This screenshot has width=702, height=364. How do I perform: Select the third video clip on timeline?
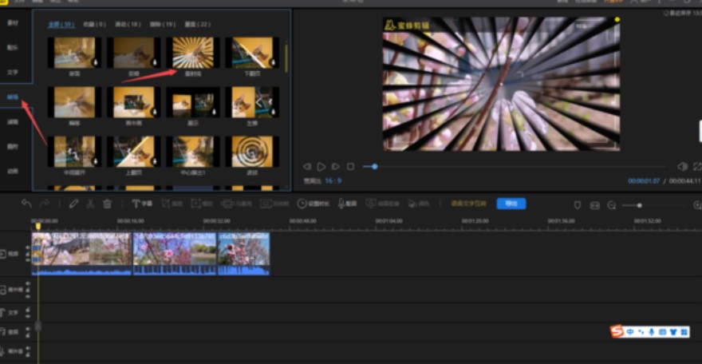click(243, 250)
